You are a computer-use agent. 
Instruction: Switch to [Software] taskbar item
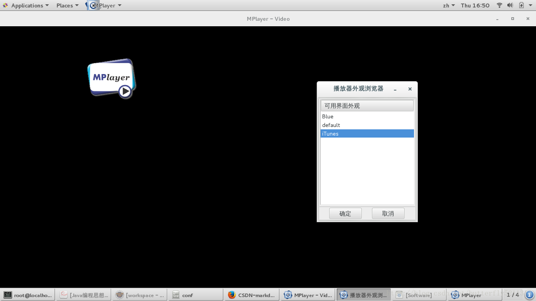pyautogui.click(x=419, y=295)
